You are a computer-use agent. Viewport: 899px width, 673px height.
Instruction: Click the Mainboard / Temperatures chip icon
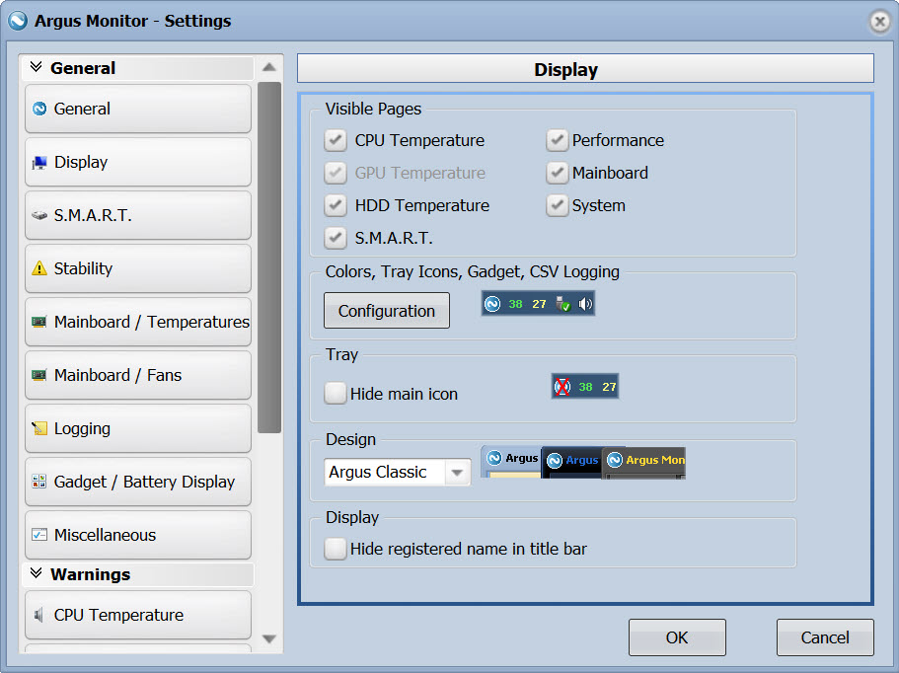[x=39, y=322]
